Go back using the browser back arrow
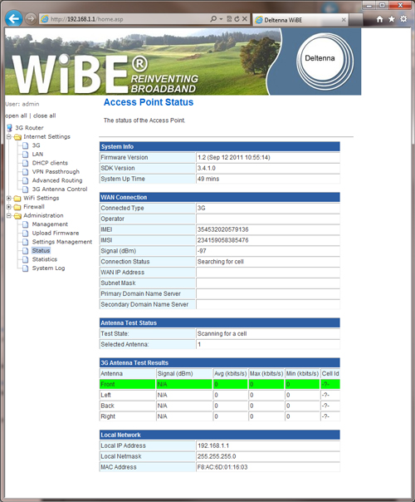This screenshot has height=502, width=415. click(x=13, y=18)
